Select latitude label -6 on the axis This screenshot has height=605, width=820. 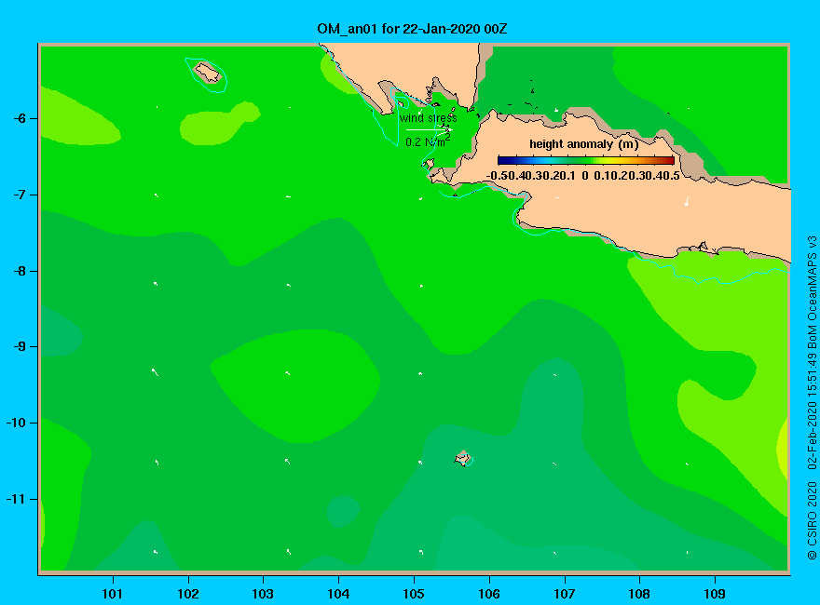tap(20, 118)
